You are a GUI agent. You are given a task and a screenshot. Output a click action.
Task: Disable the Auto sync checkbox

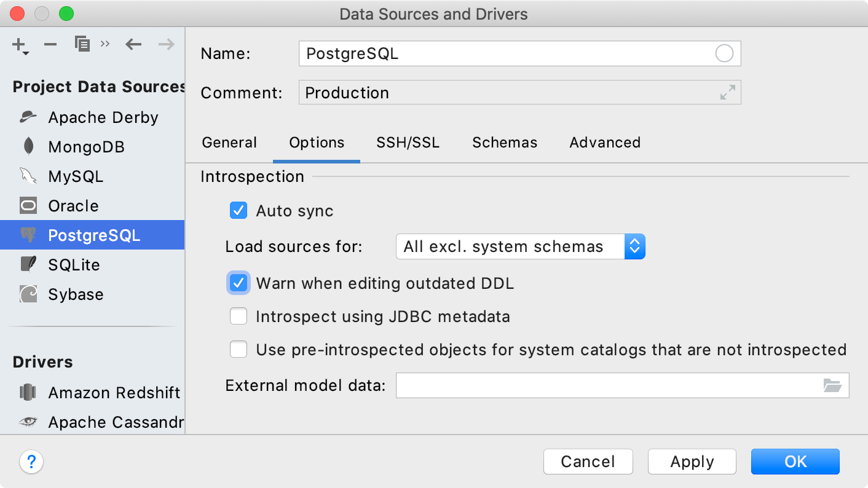(238, 210)
